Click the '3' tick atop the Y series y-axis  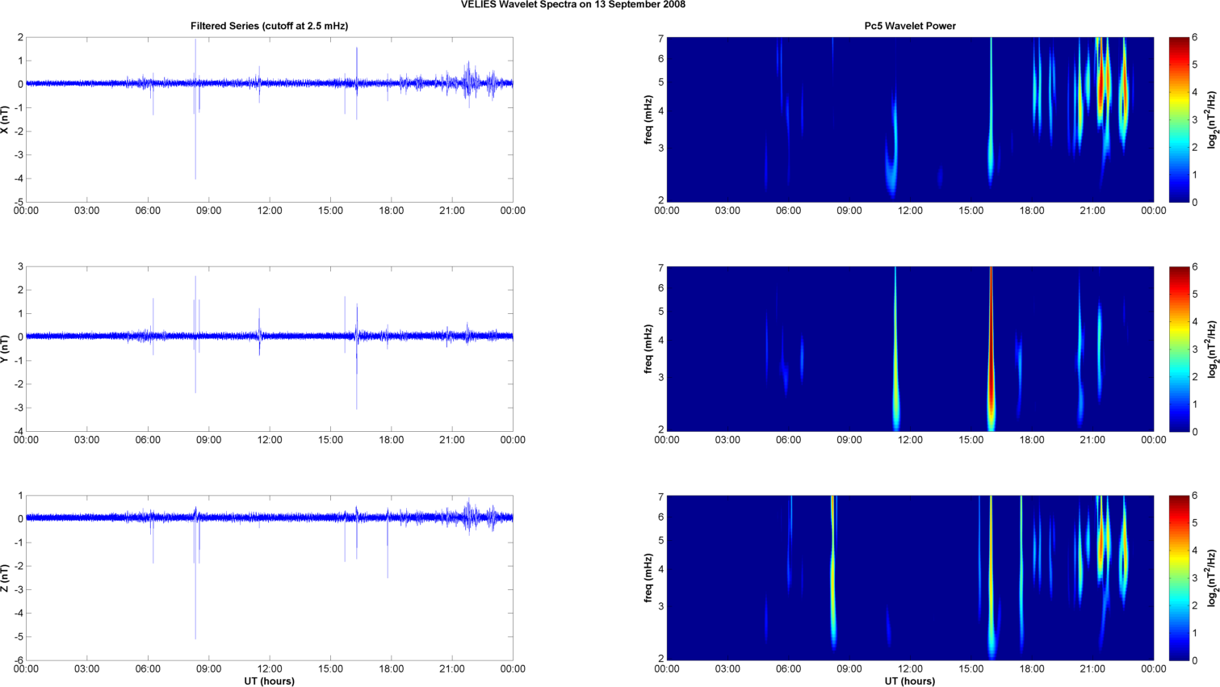20,266
